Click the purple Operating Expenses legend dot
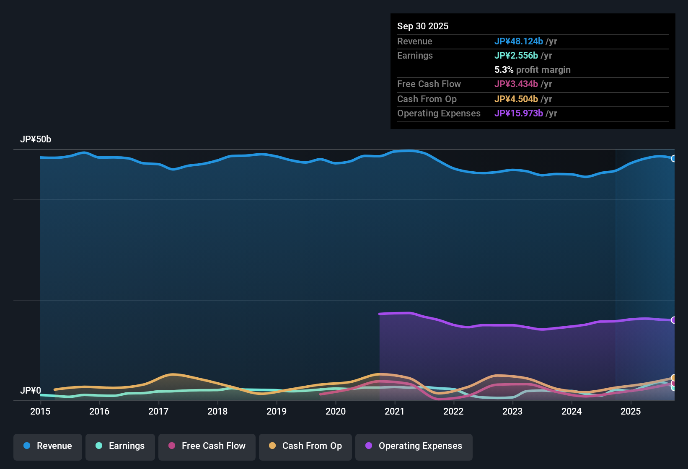 pyautogui.click(x=368, y=446)
